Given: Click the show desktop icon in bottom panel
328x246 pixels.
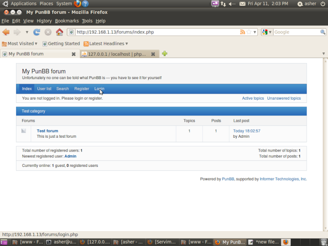Looking at the screenshot, I should tap(4, 242).
